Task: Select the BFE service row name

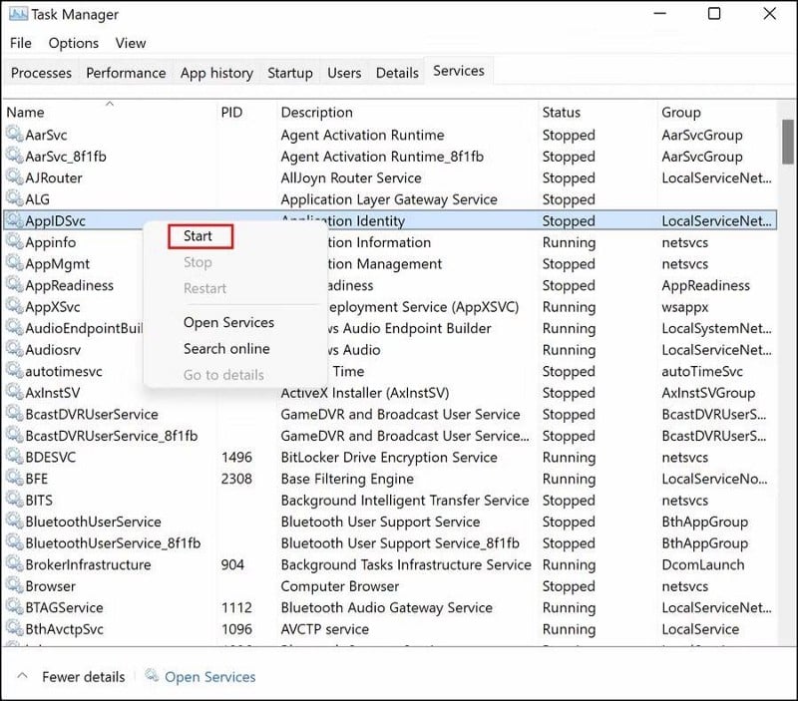Action: click(36, 479)
